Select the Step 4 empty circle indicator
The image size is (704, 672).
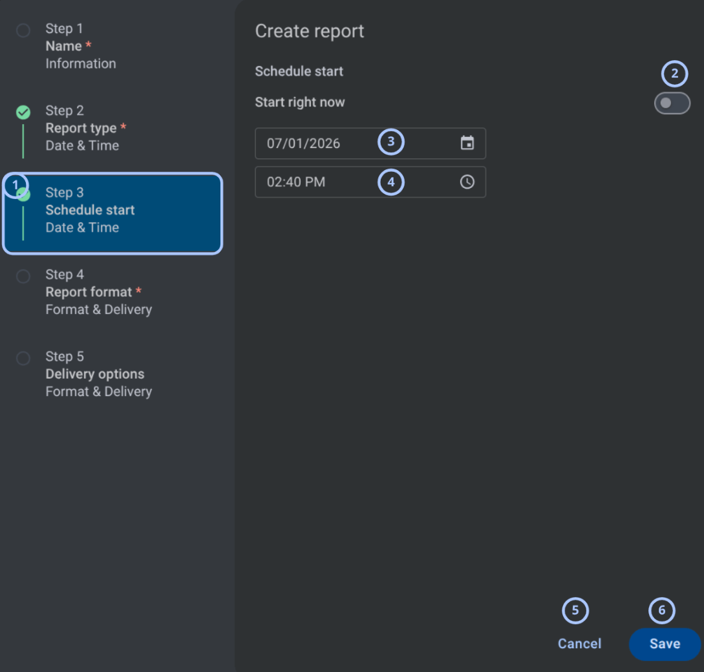pos(23,276)
